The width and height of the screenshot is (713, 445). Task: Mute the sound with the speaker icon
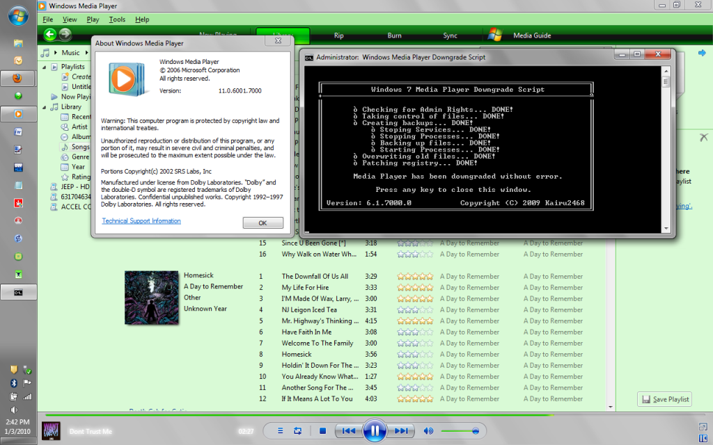428,431
